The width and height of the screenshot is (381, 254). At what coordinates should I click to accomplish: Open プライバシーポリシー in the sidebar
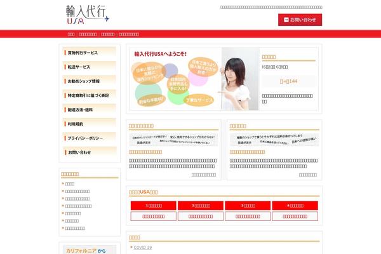[89, 138]
